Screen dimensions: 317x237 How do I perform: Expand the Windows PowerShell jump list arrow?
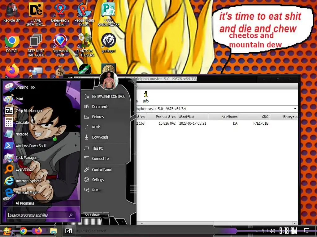click(76, 146)
